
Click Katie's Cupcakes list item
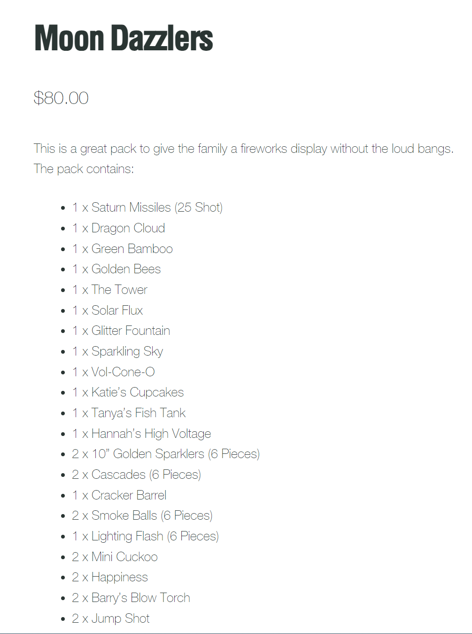(128, 392)
